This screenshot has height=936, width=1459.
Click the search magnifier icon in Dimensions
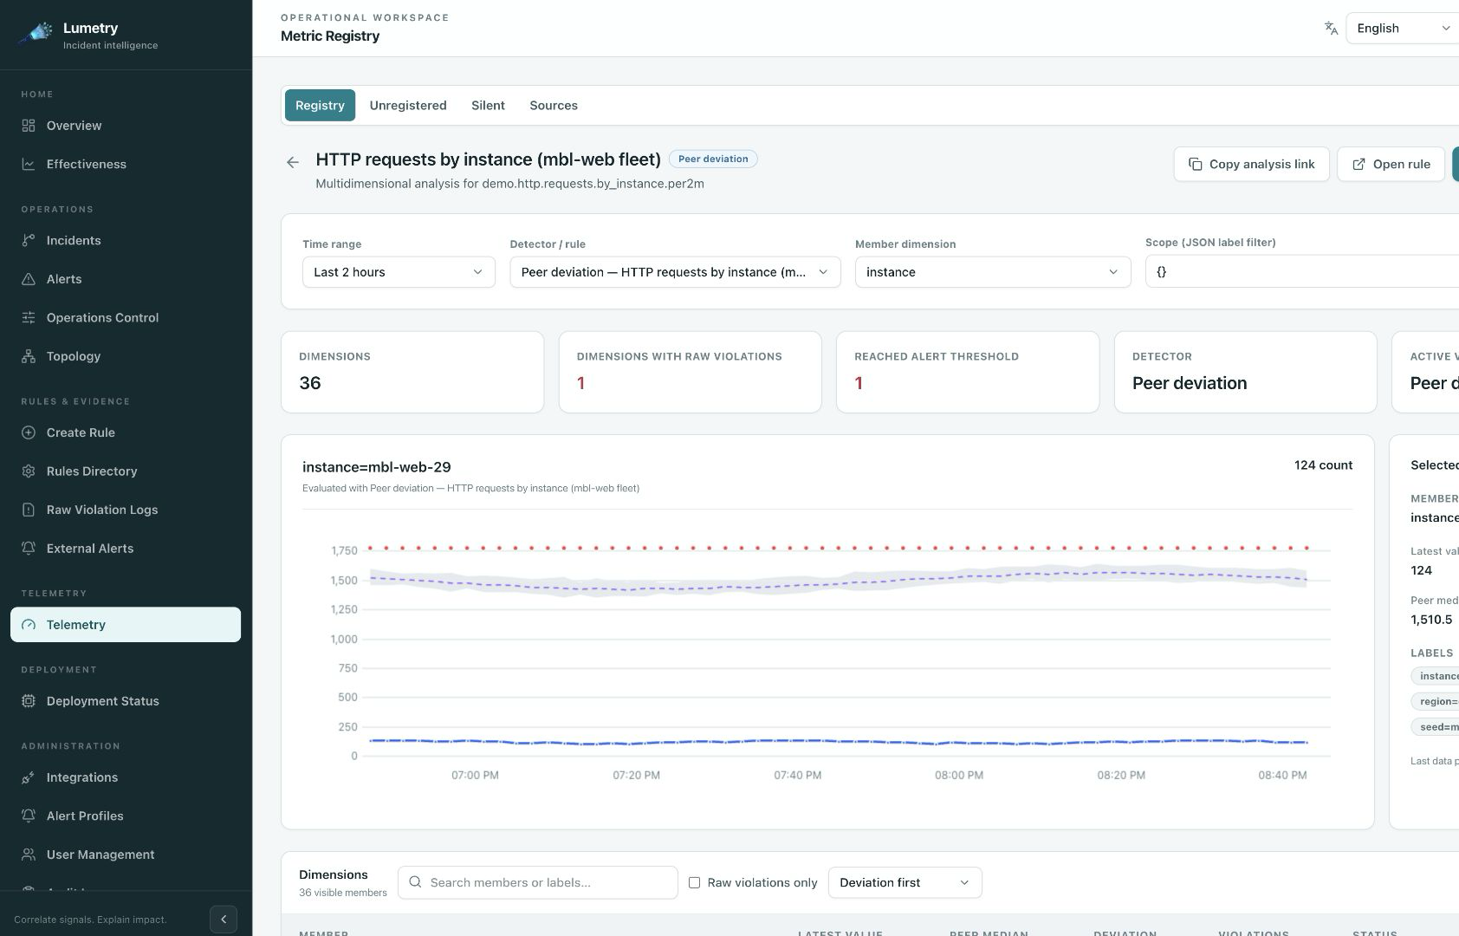415,882
